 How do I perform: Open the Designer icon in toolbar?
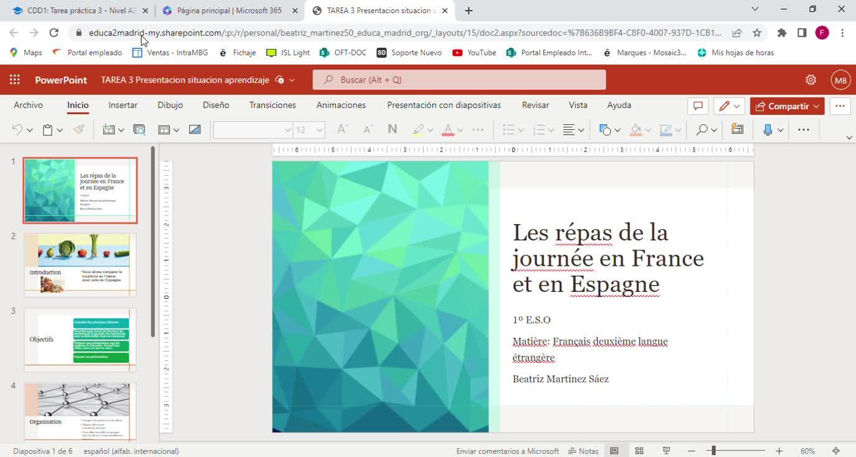tap(737, 130)
